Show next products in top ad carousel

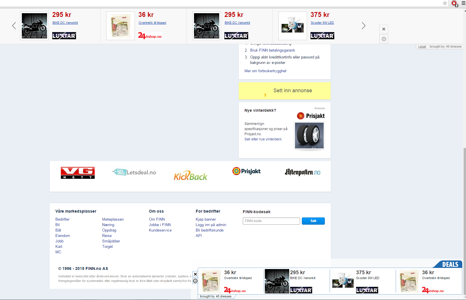pos(364,26)
